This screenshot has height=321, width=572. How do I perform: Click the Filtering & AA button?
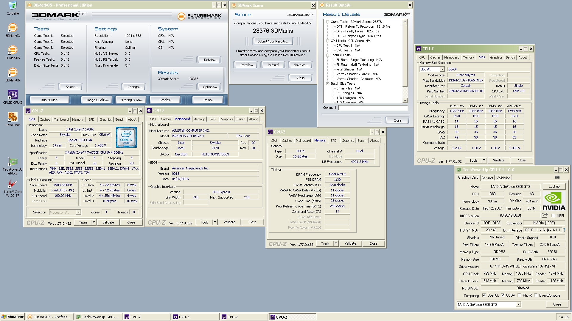pos(131,100)
